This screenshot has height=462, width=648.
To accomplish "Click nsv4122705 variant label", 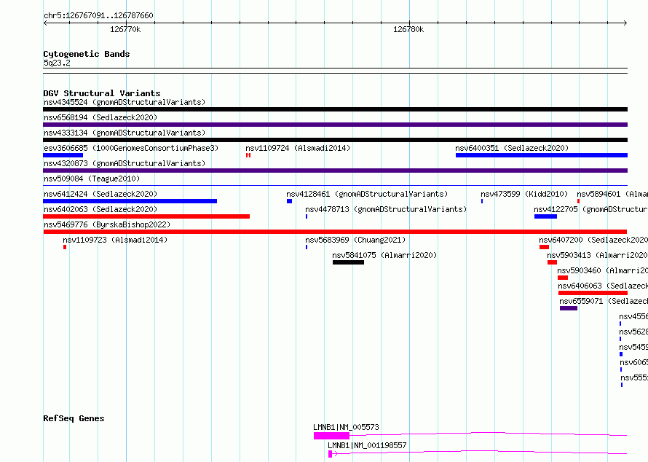I will pyautogui.click(x=591, y=209).
